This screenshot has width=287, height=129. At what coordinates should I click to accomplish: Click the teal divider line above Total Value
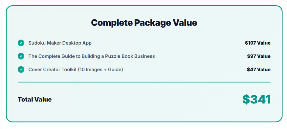pos(144,82)
